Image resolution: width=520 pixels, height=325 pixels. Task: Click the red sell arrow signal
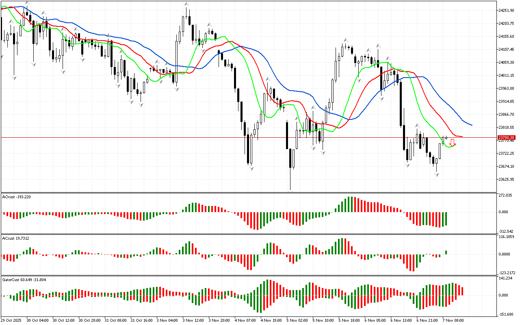tap(452, 143)
